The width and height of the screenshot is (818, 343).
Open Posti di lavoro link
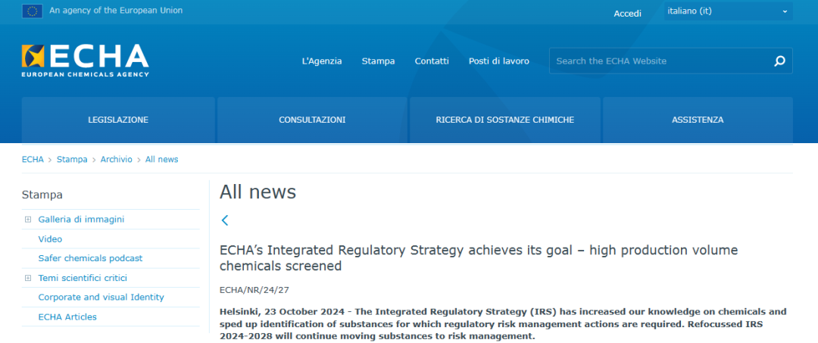pos(498,61)
